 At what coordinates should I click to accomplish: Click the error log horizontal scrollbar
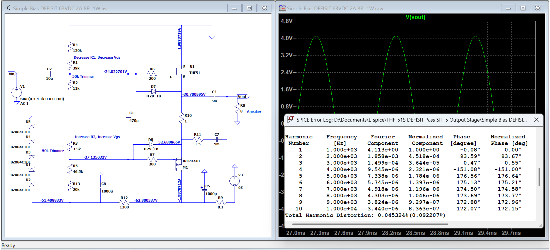tap(370, 224)
